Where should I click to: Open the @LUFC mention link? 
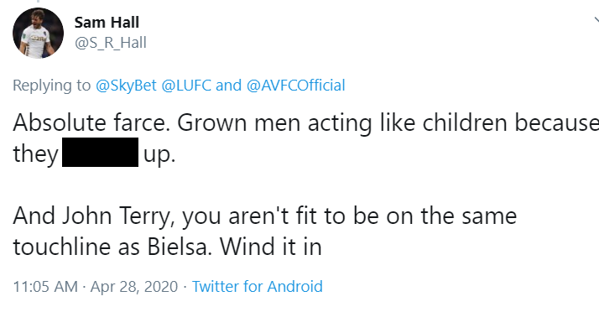click(186, 86)
